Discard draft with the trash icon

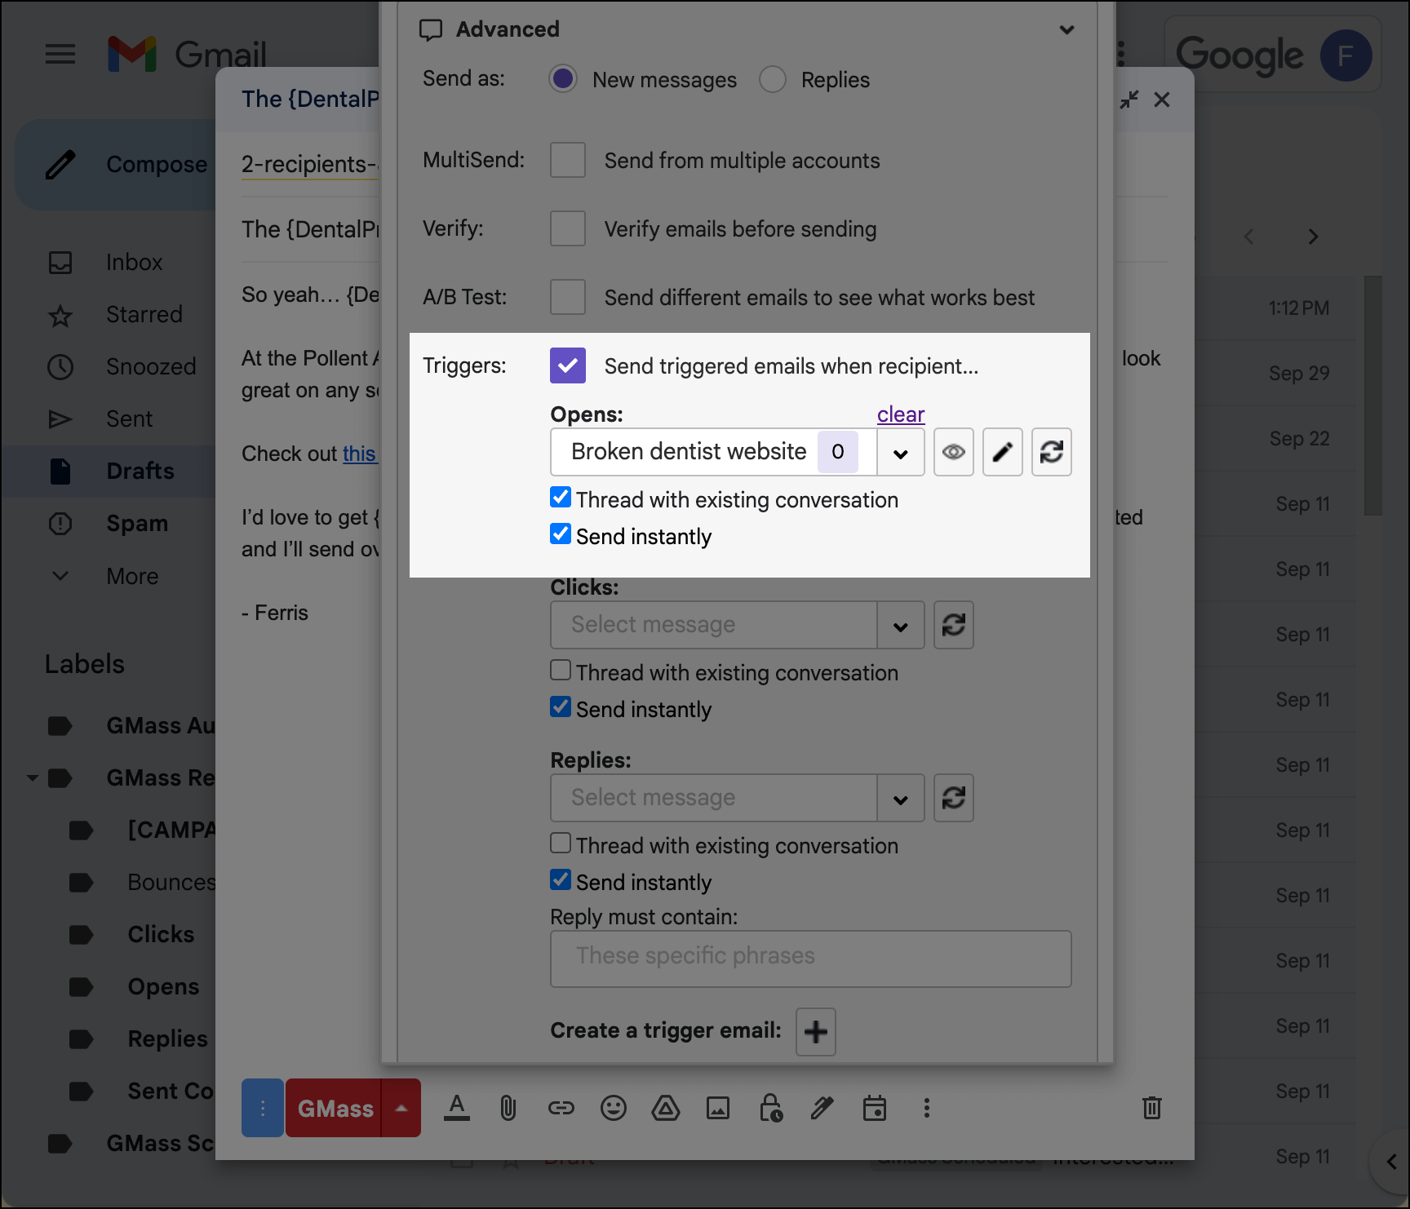(x=1152, y=1108)
